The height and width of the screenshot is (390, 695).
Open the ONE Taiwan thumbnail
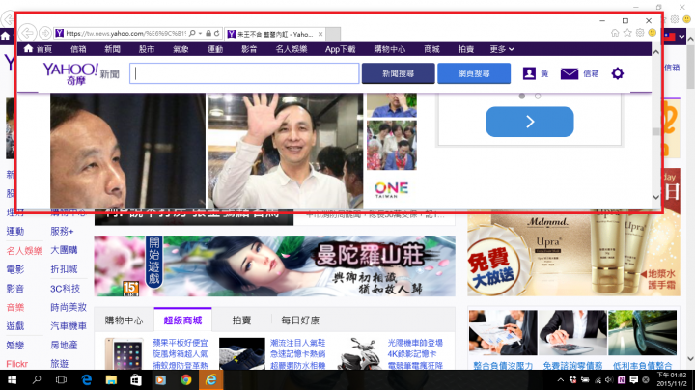tap(391, 189)
